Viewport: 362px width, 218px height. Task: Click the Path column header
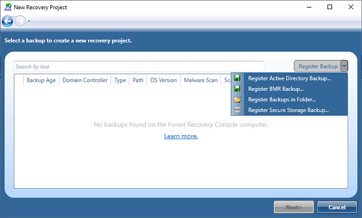click(138, 80)
